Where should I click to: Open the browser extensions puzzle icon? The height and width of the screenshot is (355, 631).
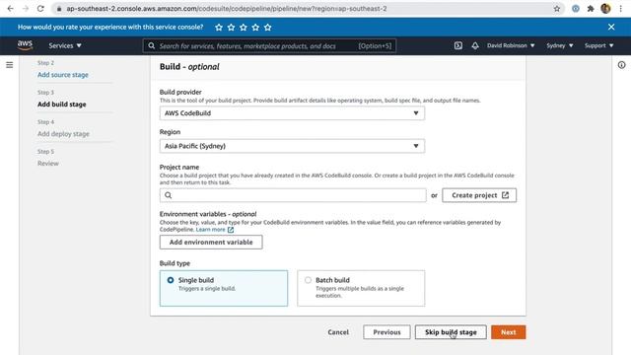591,9
